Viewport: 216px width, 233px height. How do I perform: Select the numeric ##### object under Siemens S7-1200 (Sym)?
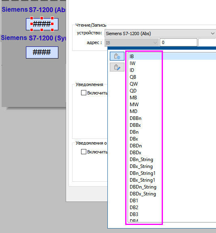pyautogui.click(x=42, y=52)
